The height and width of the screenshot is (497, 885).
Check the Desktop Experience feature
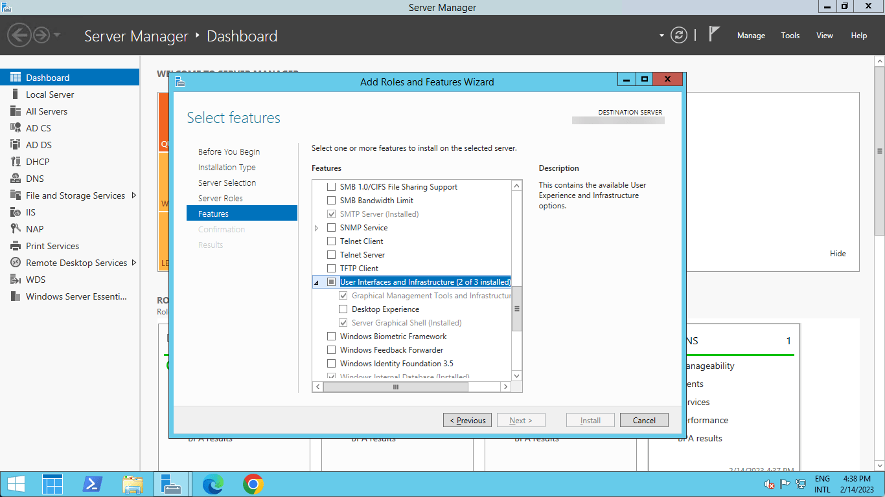(343, 309)
